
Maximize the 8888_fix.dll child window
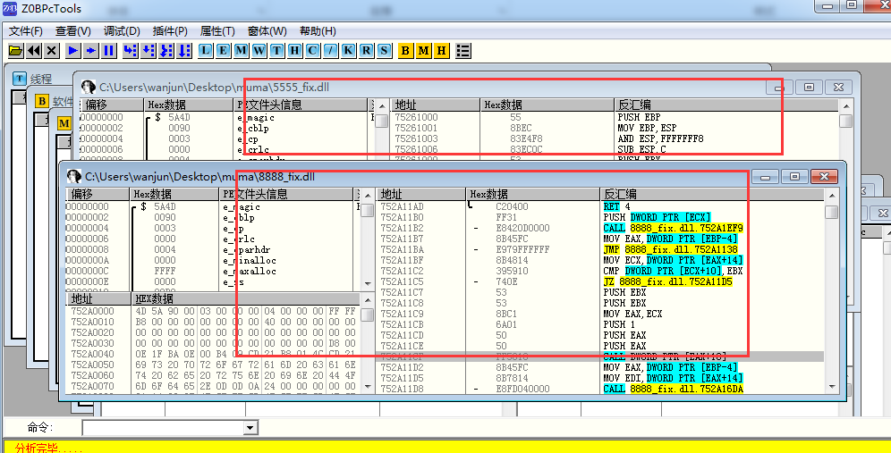pos(795,176)
